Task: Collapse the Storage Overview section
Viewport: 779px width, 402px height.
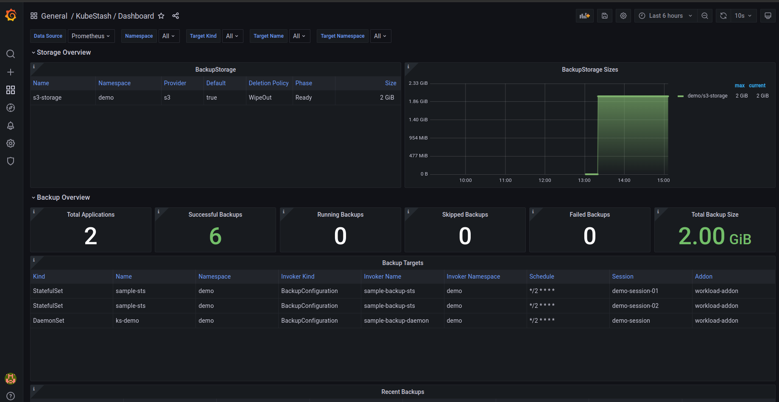Action: 62,52
